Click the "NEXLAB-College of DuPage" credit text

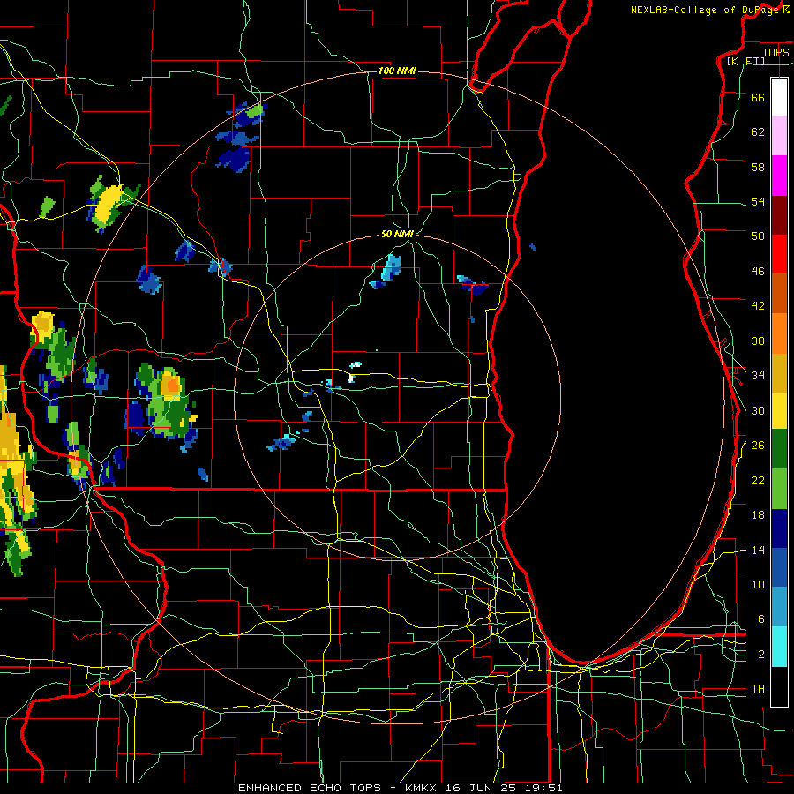(704, 10)
